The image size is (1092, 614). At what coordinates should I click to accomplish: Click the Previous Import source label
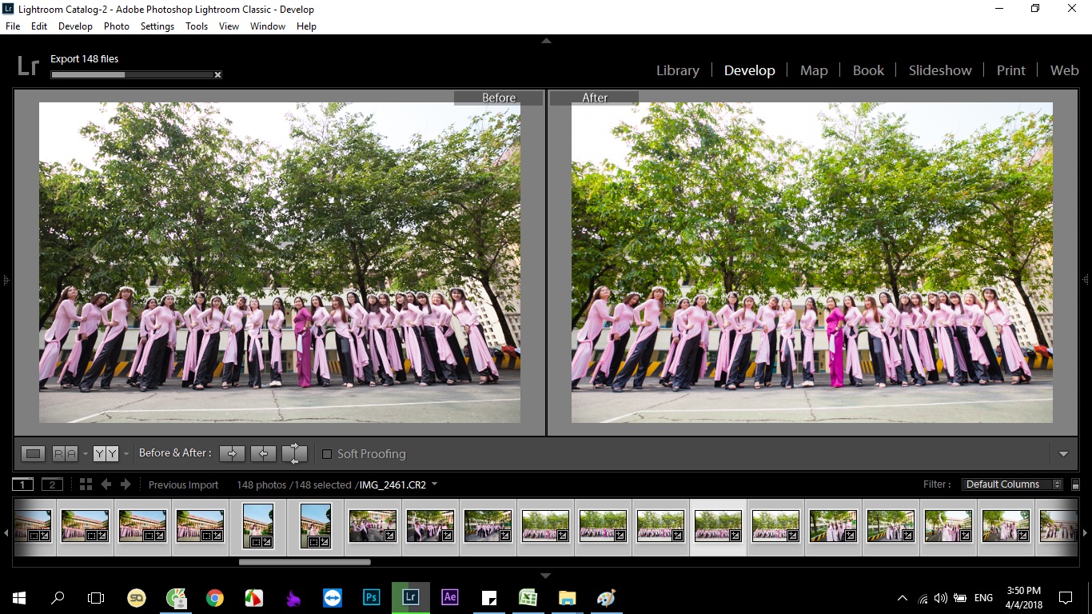pos(183,484)
